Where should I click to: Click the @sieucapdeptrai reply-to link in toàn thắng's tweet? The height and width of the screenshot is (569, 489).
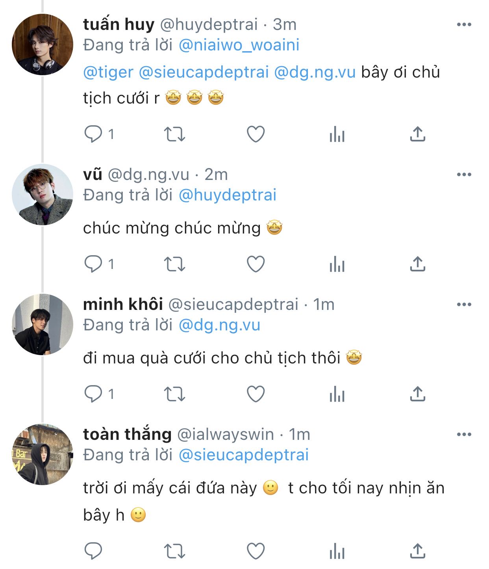pyautogui.click(x=244, y=455)
